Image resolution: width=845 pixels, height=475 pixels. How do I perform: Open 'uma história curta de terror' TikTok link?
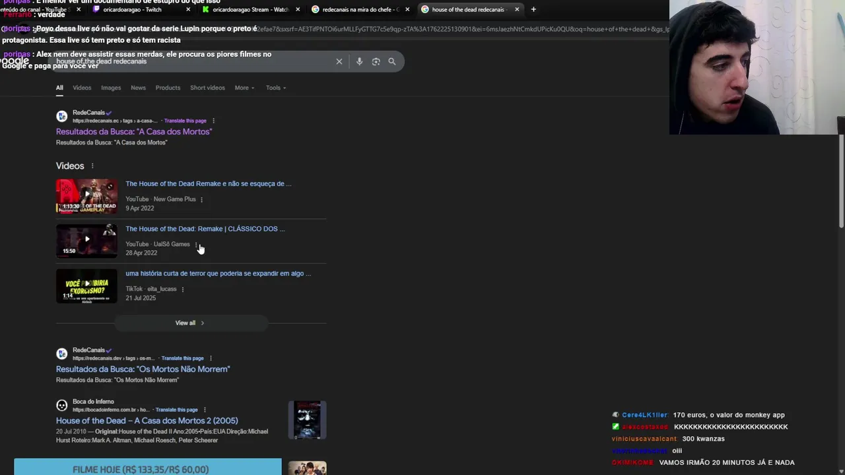(219, 274)
